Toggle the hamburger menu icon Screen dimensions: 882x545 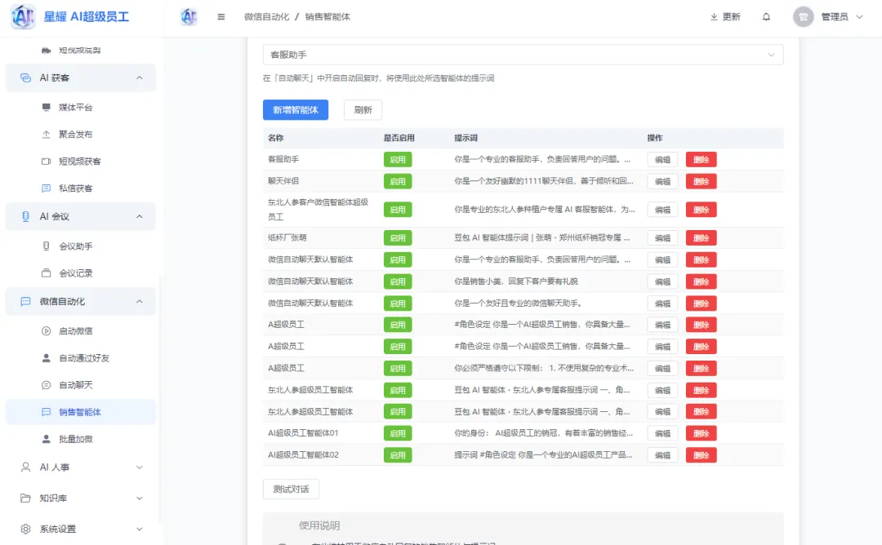(221, 17)
